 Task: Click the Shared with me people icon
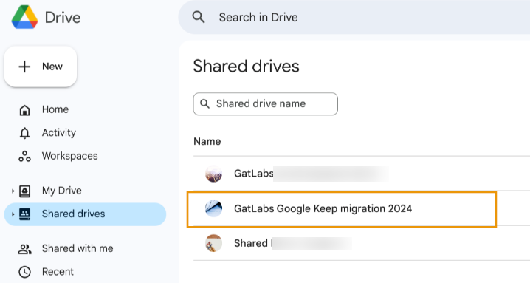(x=24, y=249)
